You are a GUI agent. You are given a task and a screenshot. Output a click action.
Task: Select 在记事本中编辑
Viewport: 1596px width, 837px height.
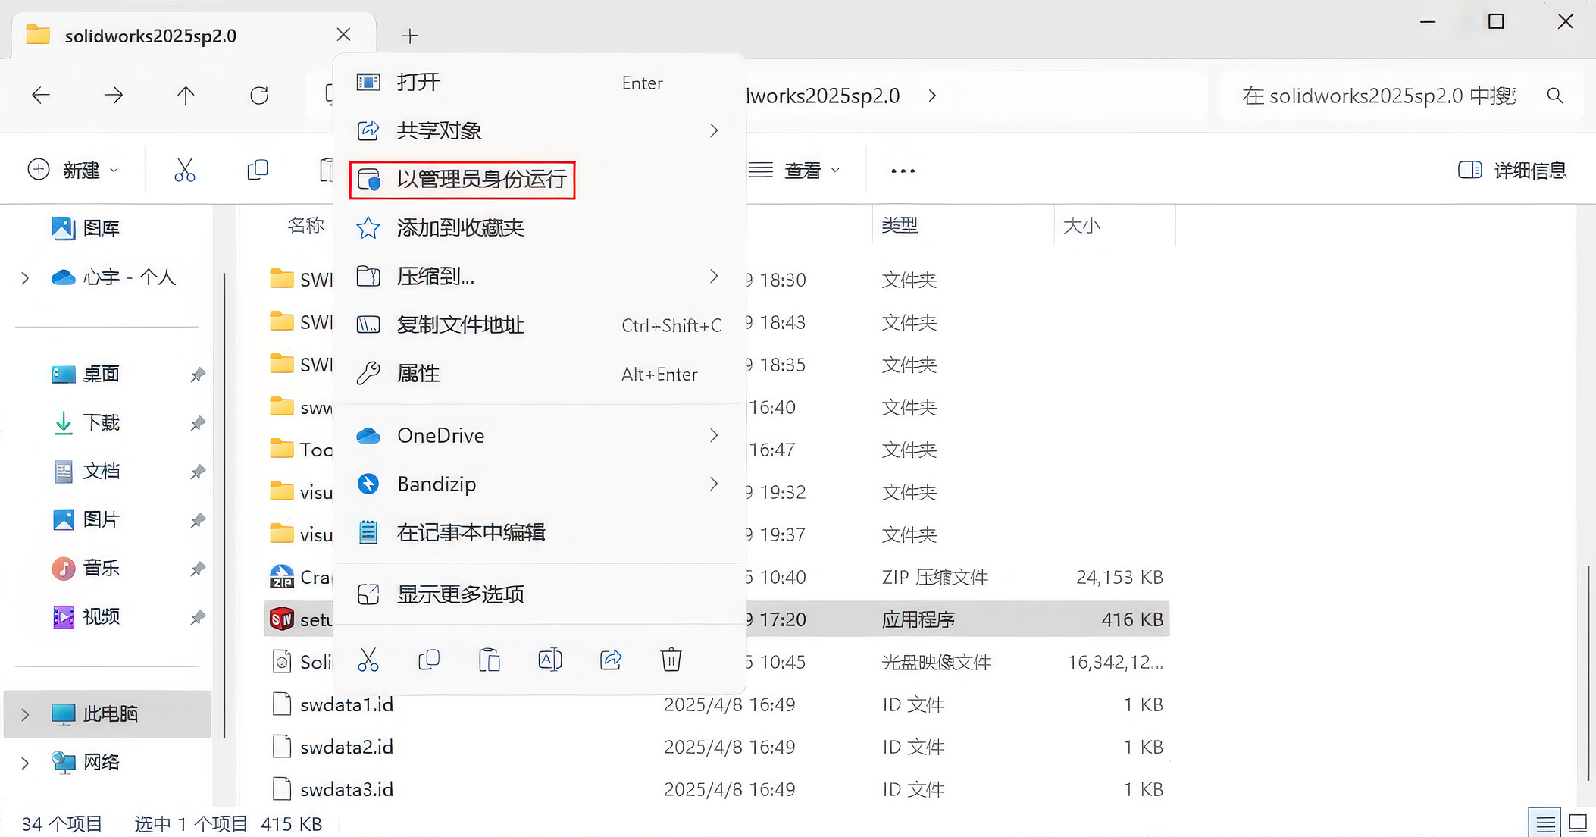(540, 532)
